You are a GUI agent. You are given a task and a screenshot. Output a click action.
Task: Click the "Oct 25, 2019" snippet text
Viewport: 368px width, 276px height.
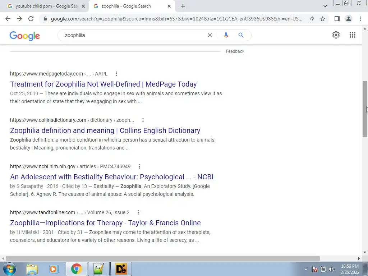coord(24,93)
